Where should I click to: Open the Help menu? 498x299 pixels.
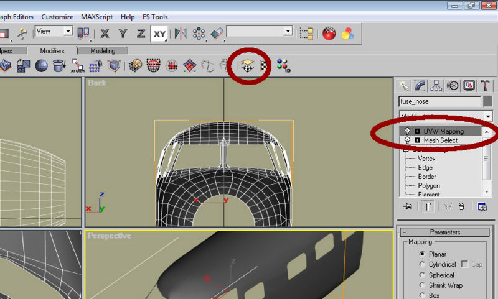(128, 17)
